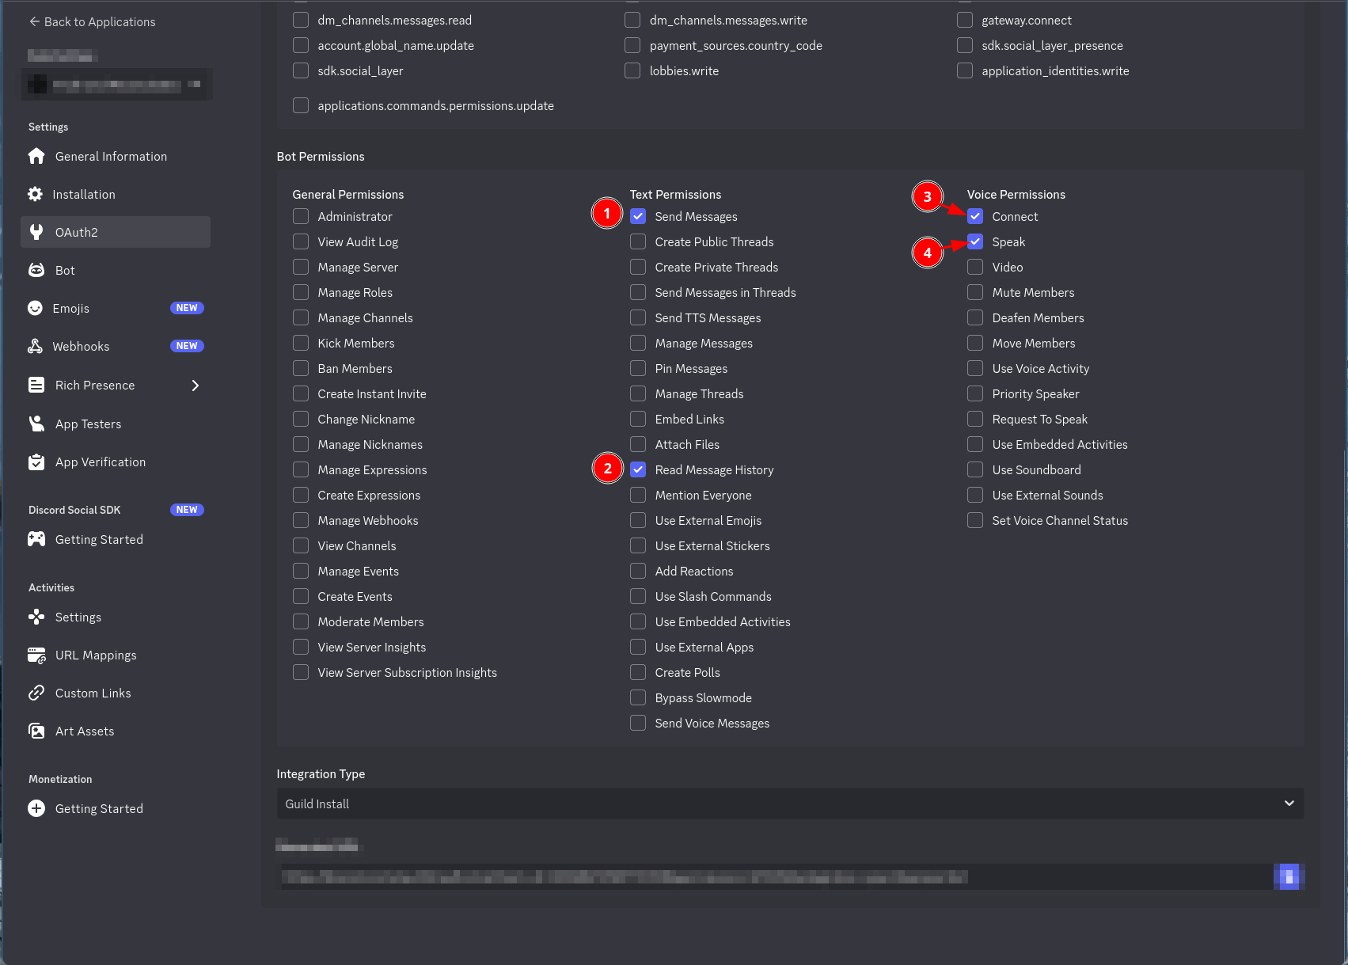Click the General Information home icon
The image size is (1348, 965).
(36, 156)
